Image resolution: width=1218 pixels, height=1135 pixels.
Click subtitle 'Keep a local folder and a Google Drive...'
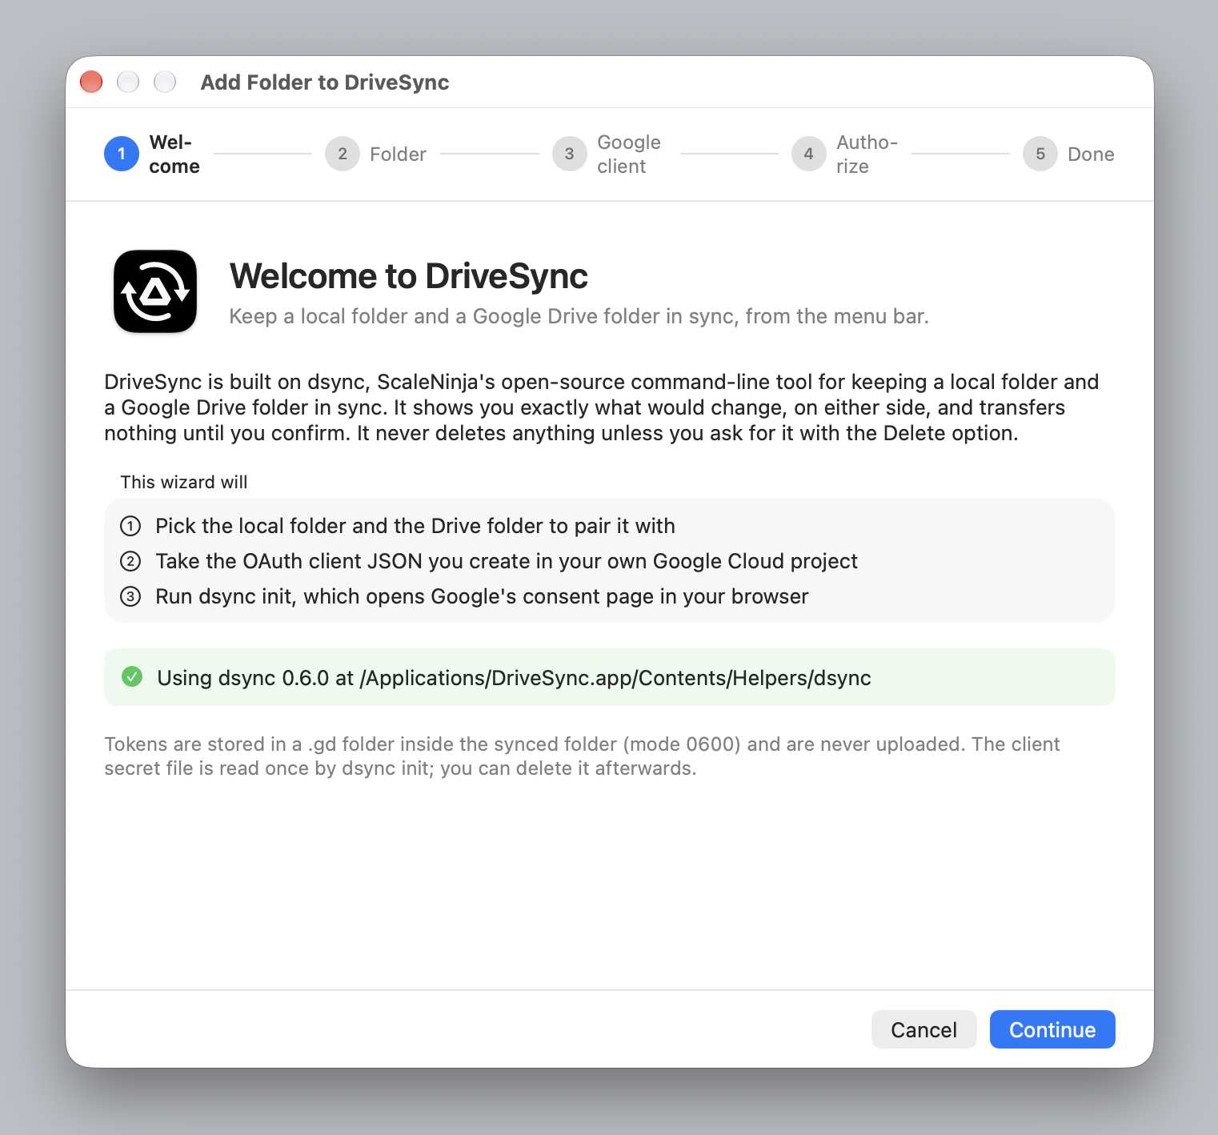579,316
